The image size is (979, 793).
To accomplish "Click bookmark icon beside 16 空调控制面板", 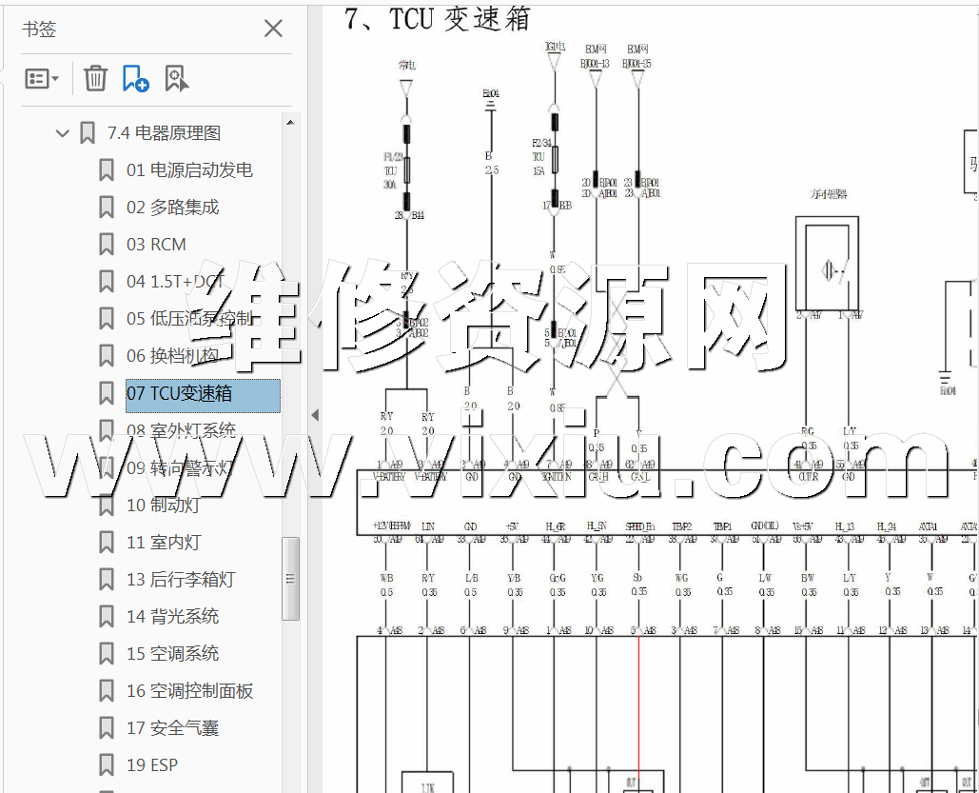I will coord(107,691).
